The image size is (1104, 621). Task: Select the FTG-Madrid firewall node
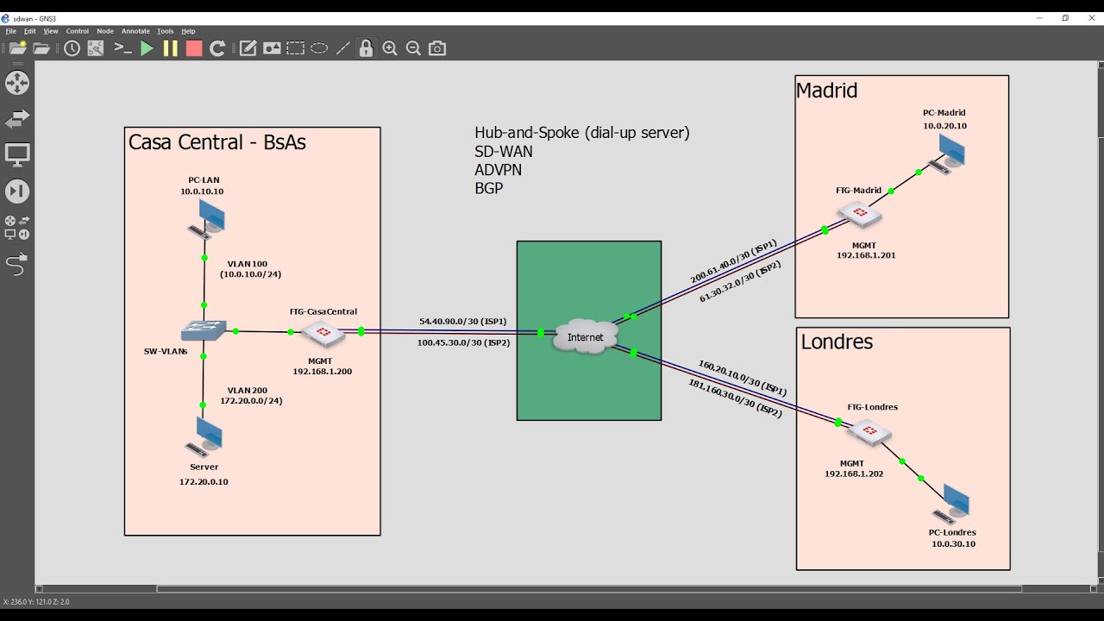[x=859, y=213]
